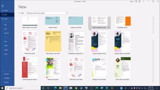160x90 pixels.
Task: Click the frown feedback icon in title bar
Action: [139, 1]
